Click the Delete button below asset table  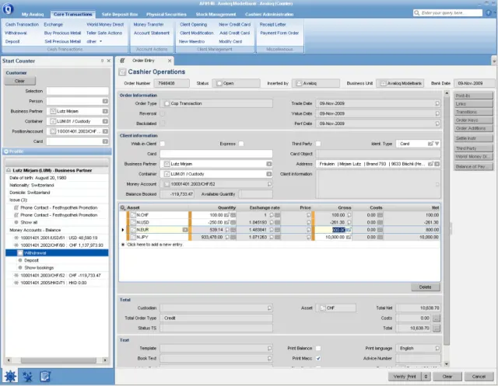[425, 287]
